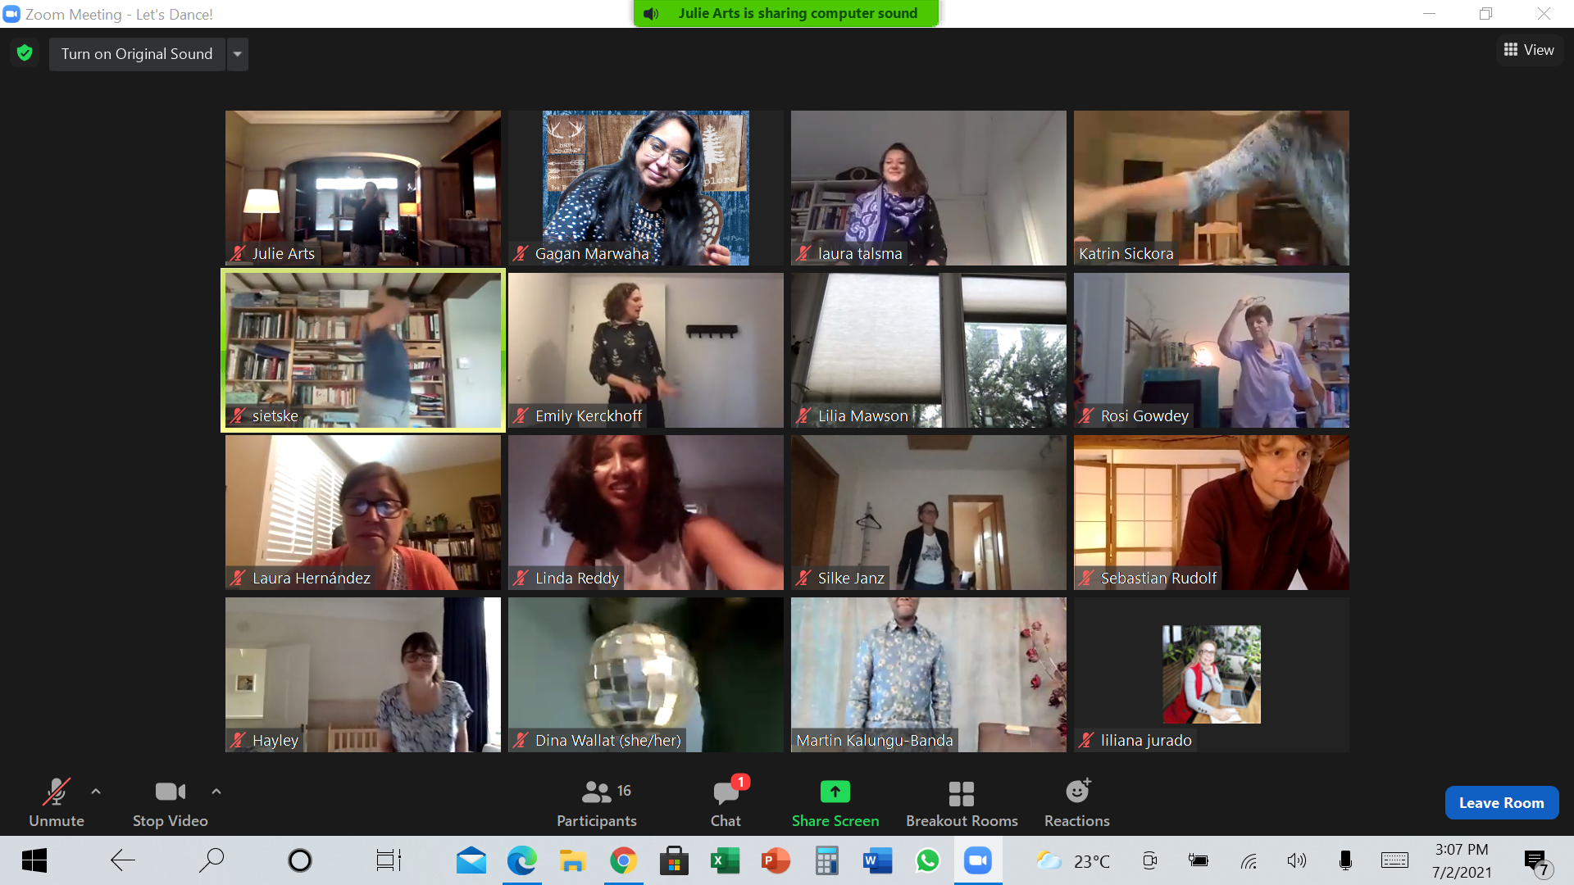This screenshot has height=885, width=1574.
Task: Click the sharing computer sound banner
Action: click(x=785, y=13)
